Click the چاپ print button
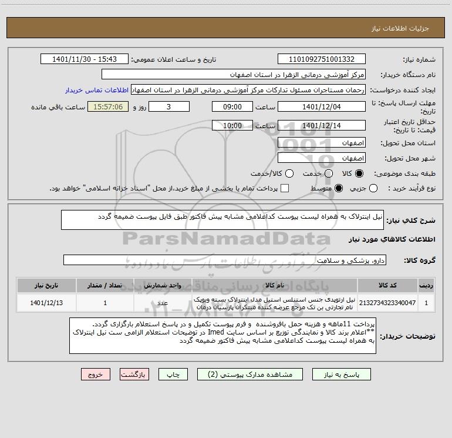Screen dimensions: 452x438 [x=173, y=375]
